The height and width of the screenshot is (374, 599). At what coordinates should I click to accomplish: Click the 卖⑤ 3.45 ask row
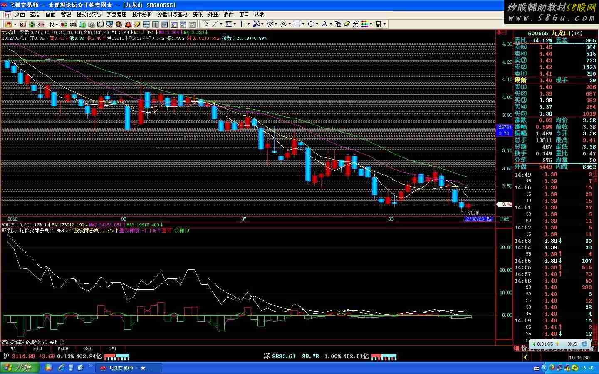tap(555, 47)
